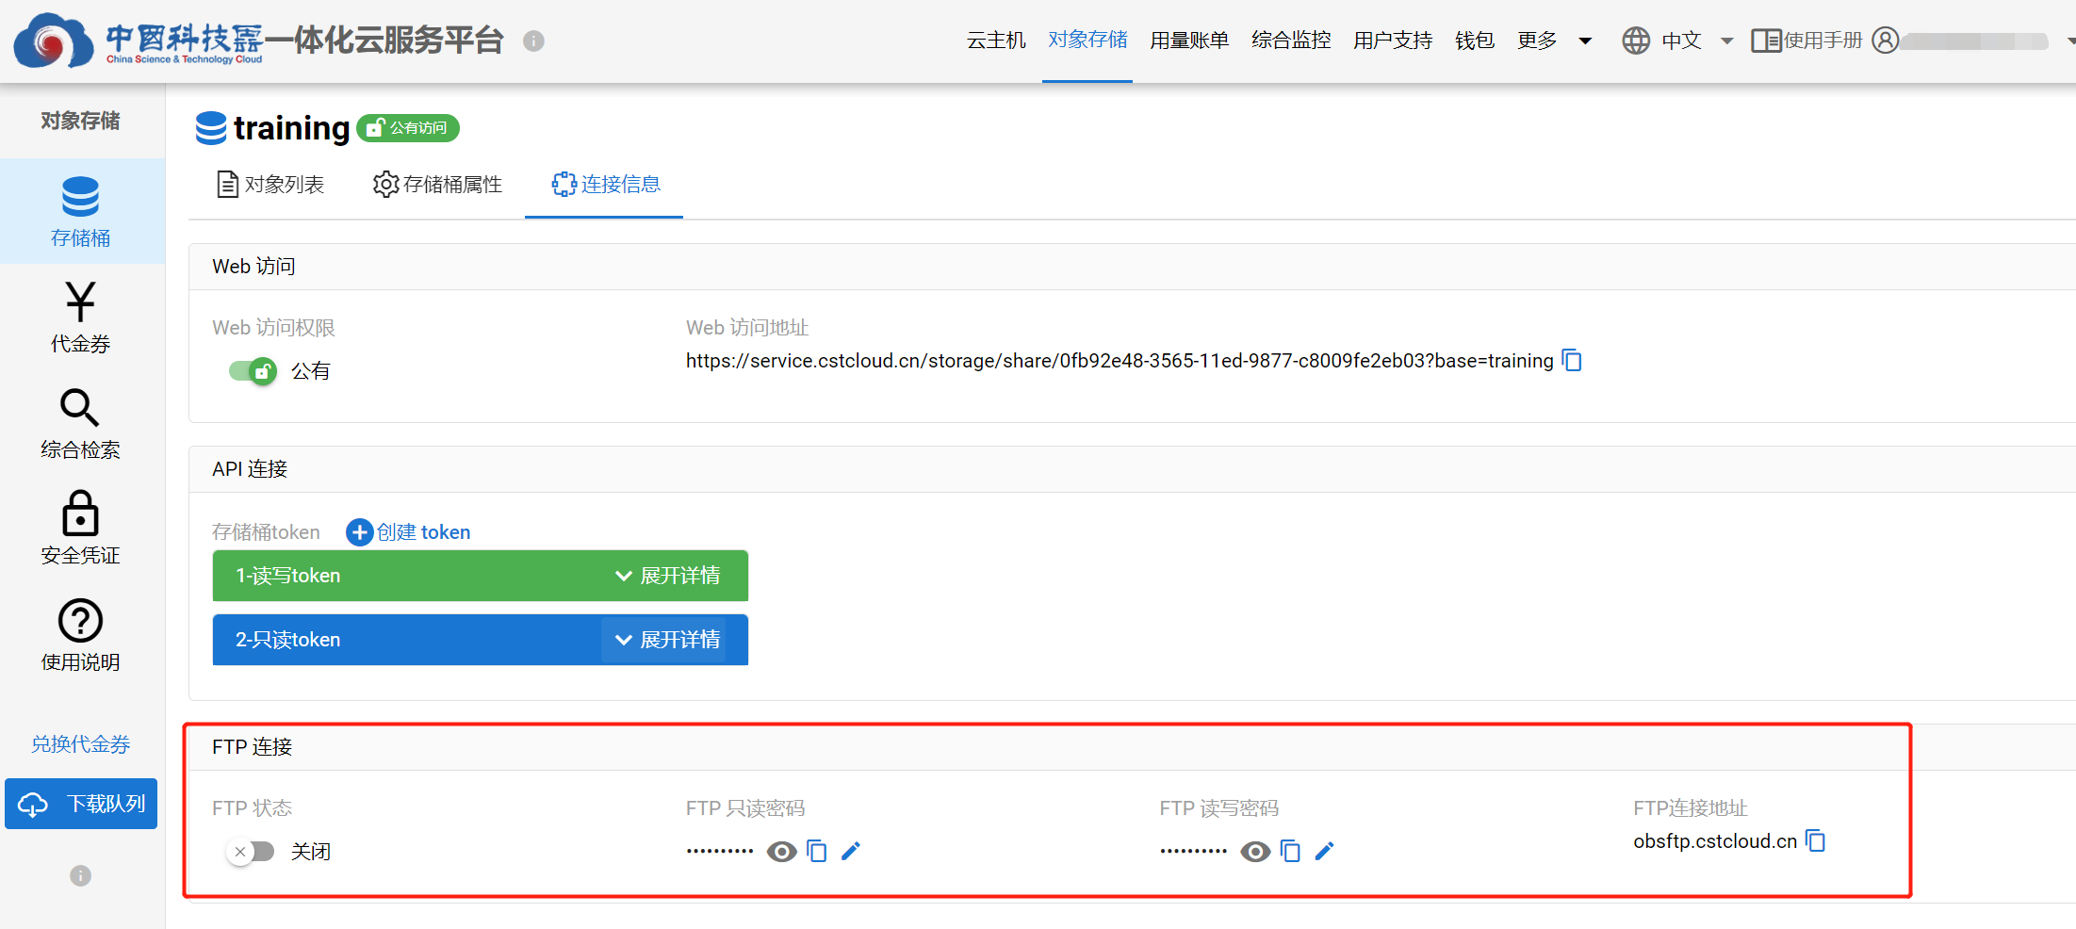Toggle the Web 访问权限 public switch
This screenshot has height=929, width=2076.
coord(253,371)
